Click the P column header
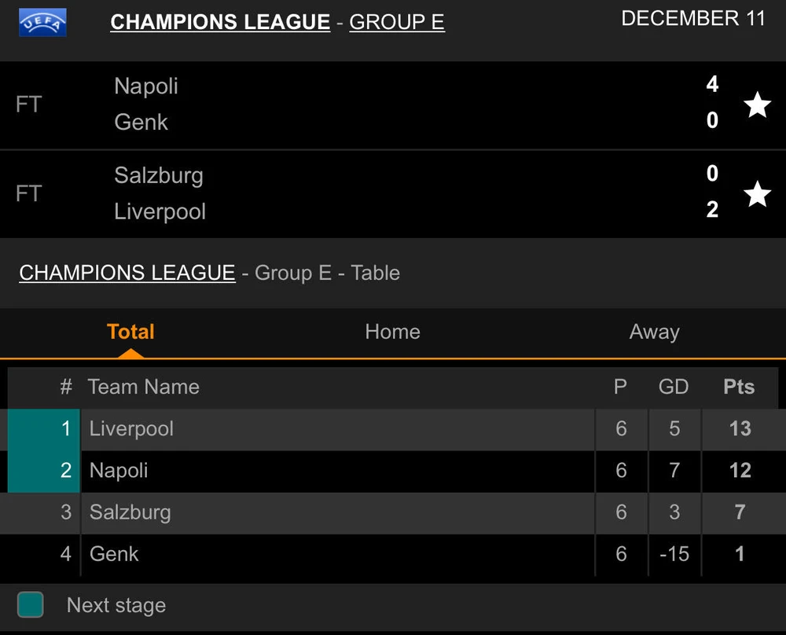This screenshot has width=786, height=635. (620, 387)
